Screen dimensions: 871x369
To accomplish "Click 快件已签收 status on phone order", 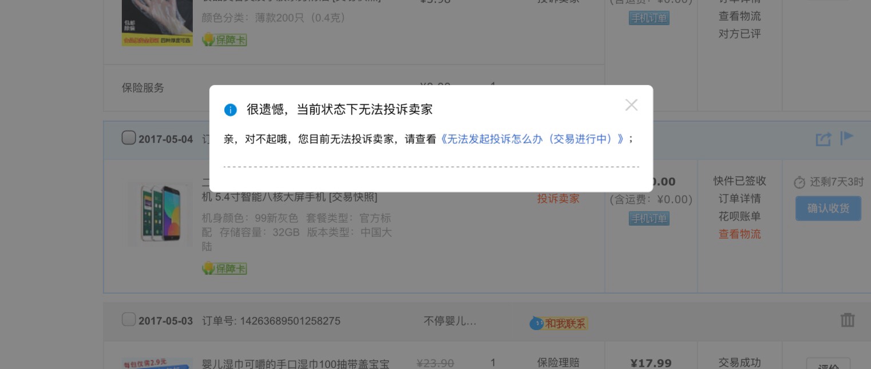I will click(x=740, y=181).
